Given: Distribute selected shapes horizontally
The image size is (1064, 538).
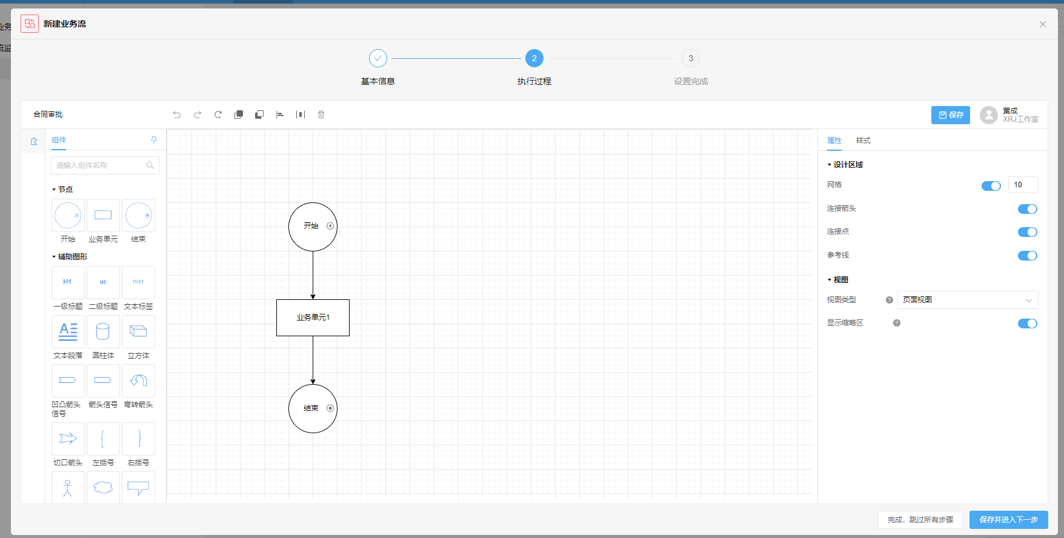Looking at the screenshot, I should (x=301, y=115).
